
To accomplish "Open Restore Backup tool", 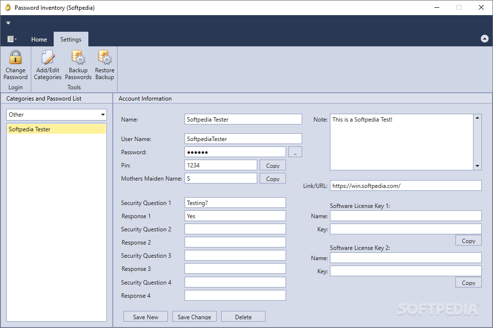I will (x=104, y=65).
